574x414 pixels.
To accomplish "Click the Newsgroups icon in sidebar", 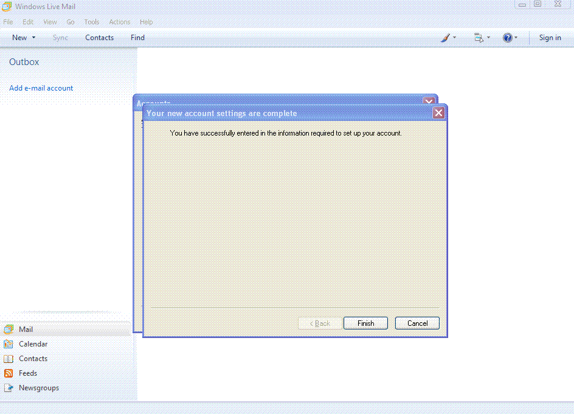I will [9, 388].
